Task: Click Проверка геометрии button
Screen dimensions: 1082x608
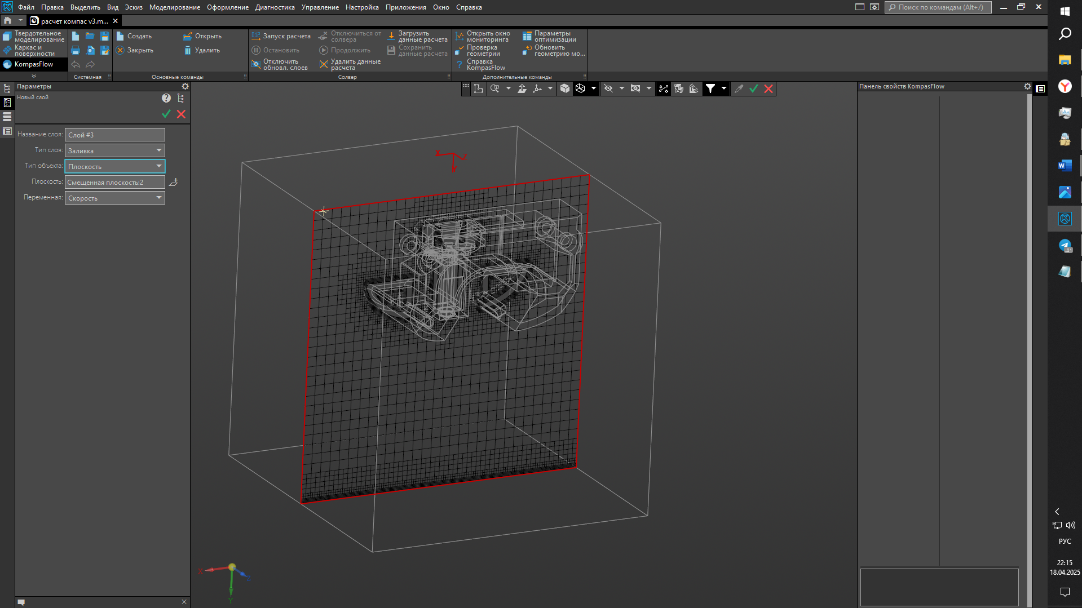Action: tap(482, 51)
